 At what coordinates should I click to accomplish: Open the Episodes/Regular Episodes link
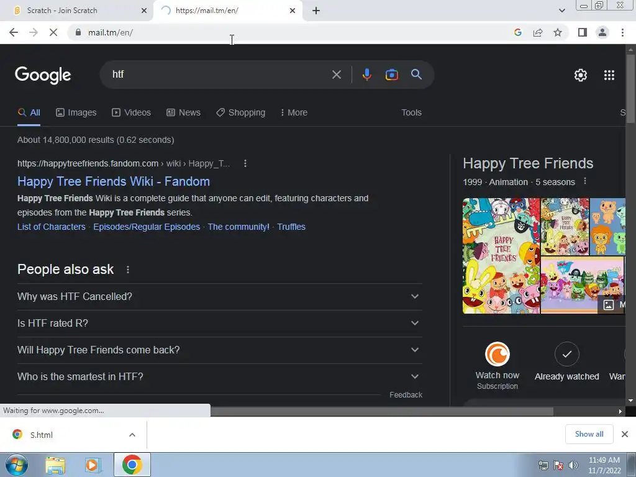click(x=147, y=227)
